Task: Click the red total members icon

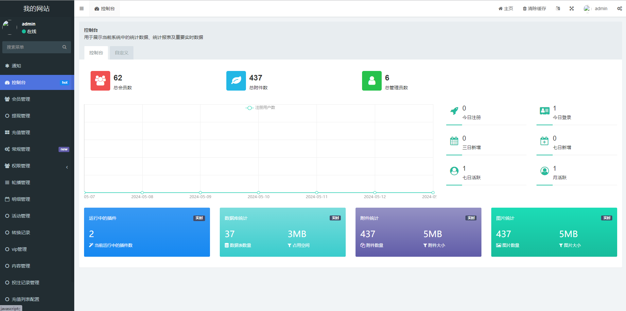Action: click(x=100, y=81)
